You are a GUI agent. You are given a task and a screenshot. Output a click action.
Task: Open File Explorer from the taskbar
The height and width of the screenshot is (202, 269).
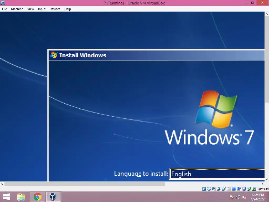(x=21, y=197)
